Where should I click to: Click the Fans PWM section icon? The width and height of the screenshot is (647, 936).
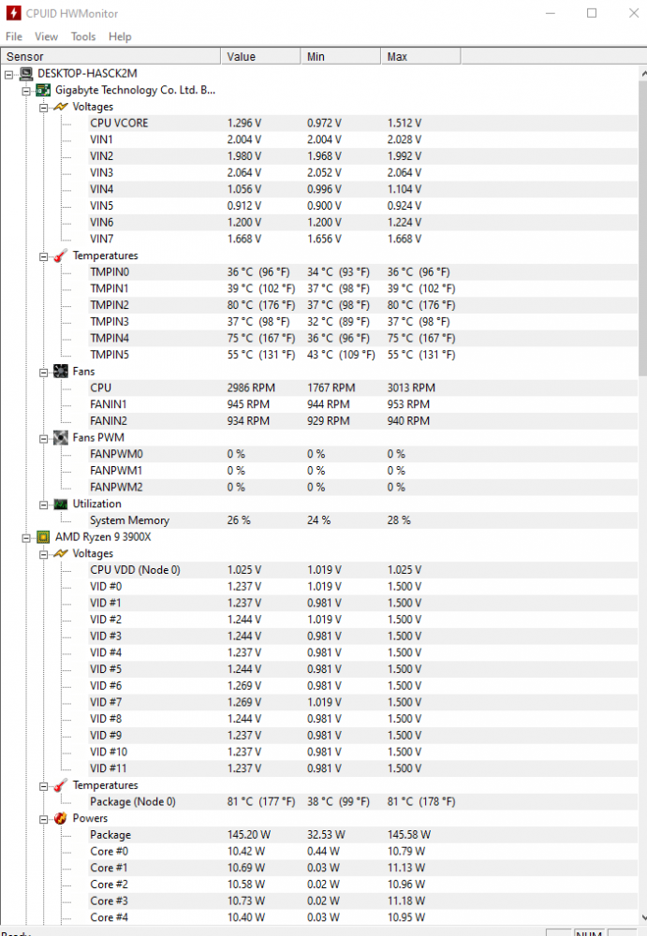60,437
